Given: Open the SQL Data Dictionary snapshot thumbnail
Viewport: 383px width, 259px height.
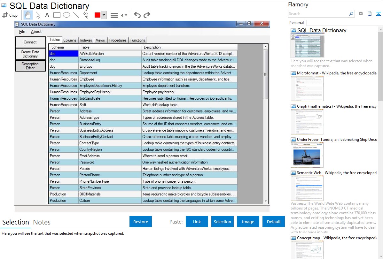Looking at the screenshot, I should tap(308, 45).
